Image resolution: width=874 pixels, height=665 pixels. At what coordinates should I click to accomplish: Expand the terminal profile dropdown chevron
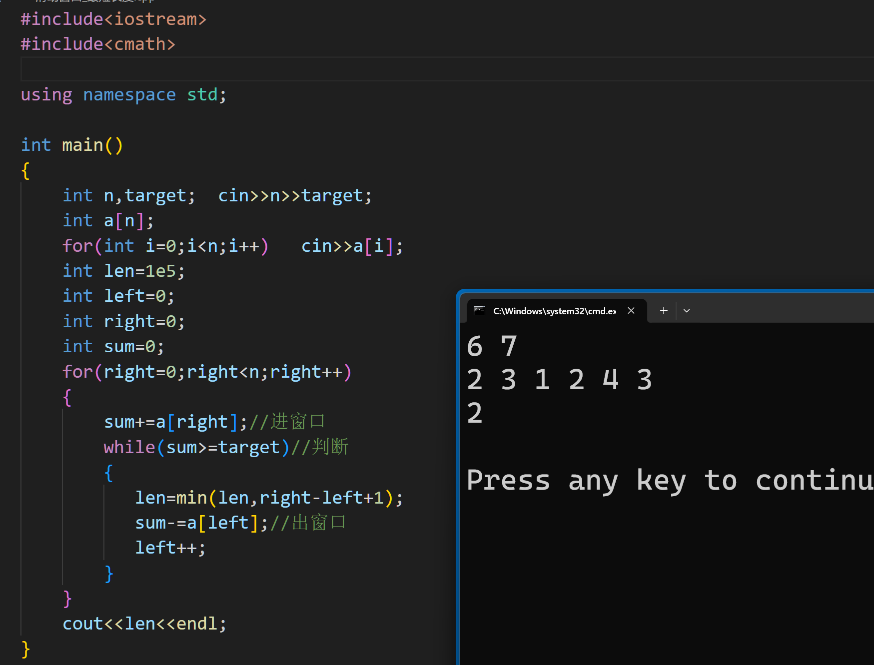point(687,310)
